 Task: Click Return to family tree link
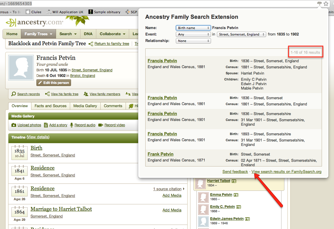(112, 44)
